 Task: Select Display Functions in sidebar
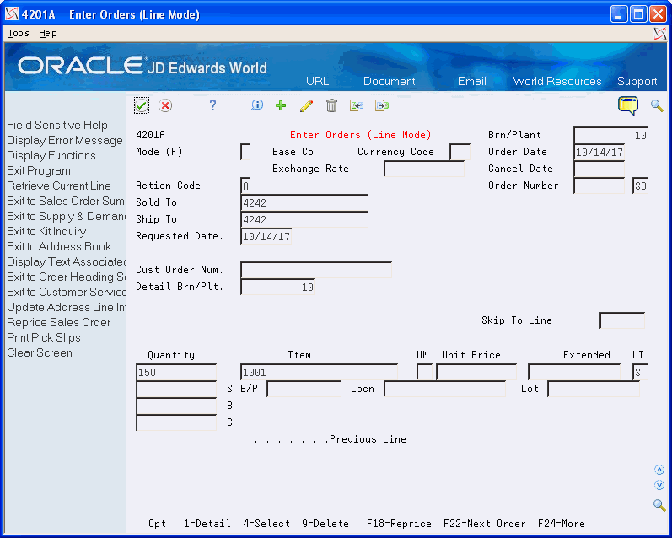pyautogui.click(x=51, y=156)
